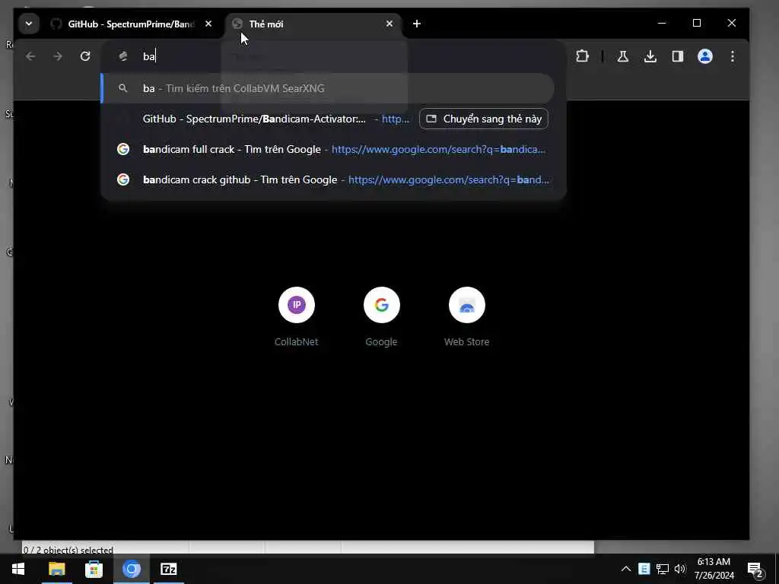
Task: Open the notification center icon
Action: [755, 569]
